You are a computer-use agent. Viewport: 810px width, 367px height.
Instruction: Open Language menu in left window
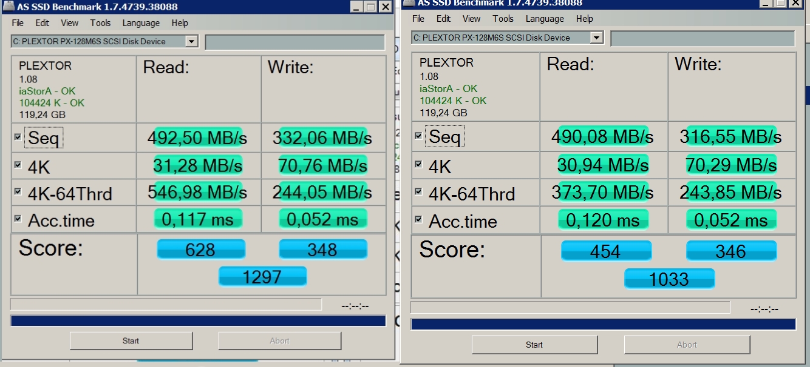pyautogui.click(x=141, y=23)
